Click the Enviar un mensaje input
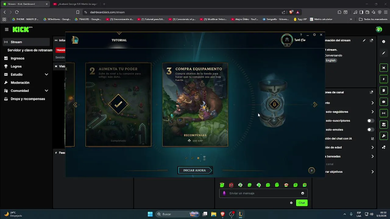 click(x=263, y=193)
